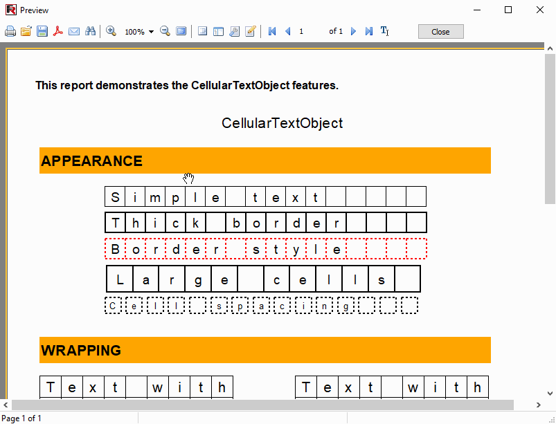Activate the text selection tool
Image resolution: width=556 pixels, height=424 pixels.
point(385,32)
